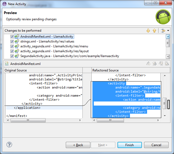The height and width of the screenshot is (154, 174).
Task: Toggle strings.xml change checkbox
Action: pyautogui.click(x=12, y=41)
